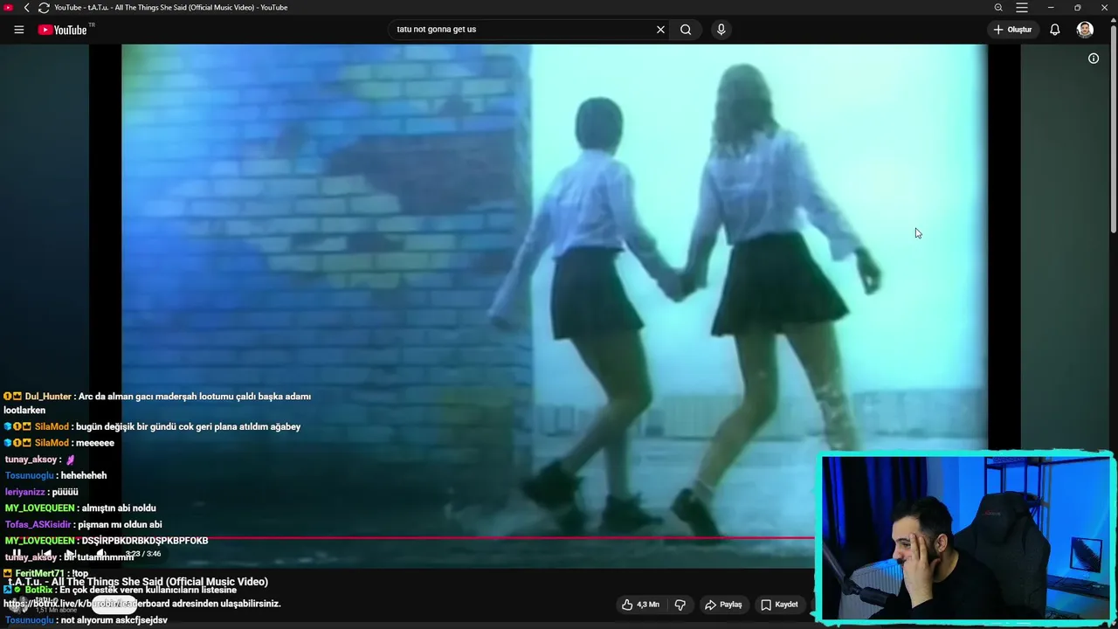Image resolution: width=1118 pixels, height=629 pixels.
Task: Click the channel avatar under the title
Action: pos(19,605)
